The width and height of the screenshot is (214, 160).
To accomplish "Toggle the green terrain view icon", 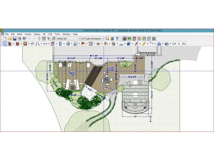I will pos(129,38).
